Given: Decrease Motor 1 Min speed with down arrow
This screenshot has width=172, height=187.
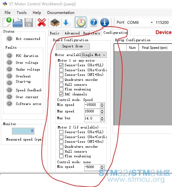Looking at the screenshot, I should coord(102,107).
